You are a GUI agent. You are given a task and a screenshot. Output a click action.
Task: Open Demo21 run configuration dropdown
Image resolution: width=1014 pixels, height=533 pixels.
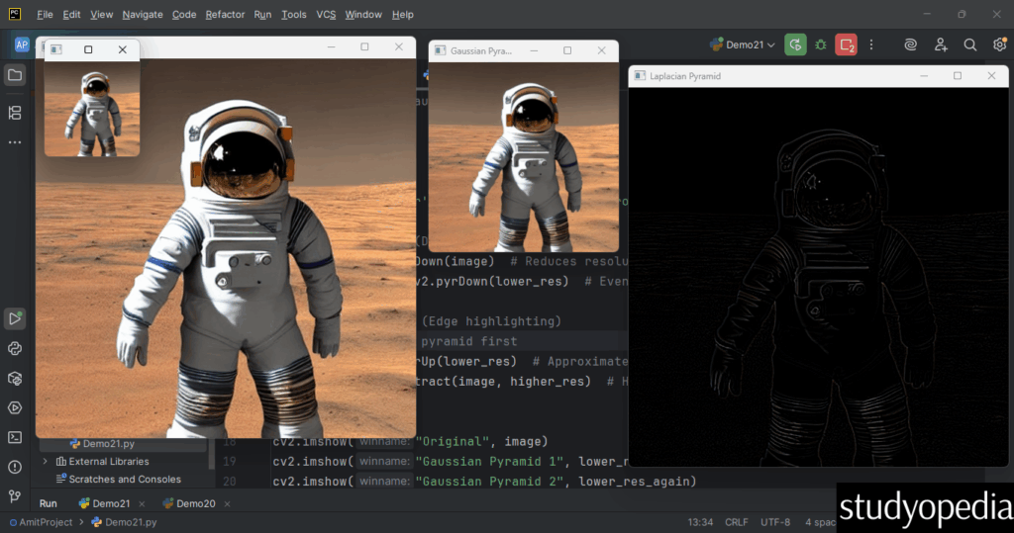point(743,44)
